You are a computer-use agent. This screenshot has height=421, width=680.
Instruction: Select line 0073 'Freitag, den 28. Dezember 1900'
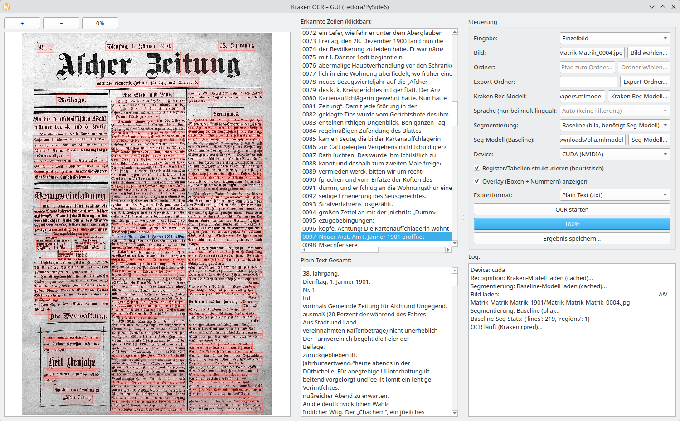(376, 41)
